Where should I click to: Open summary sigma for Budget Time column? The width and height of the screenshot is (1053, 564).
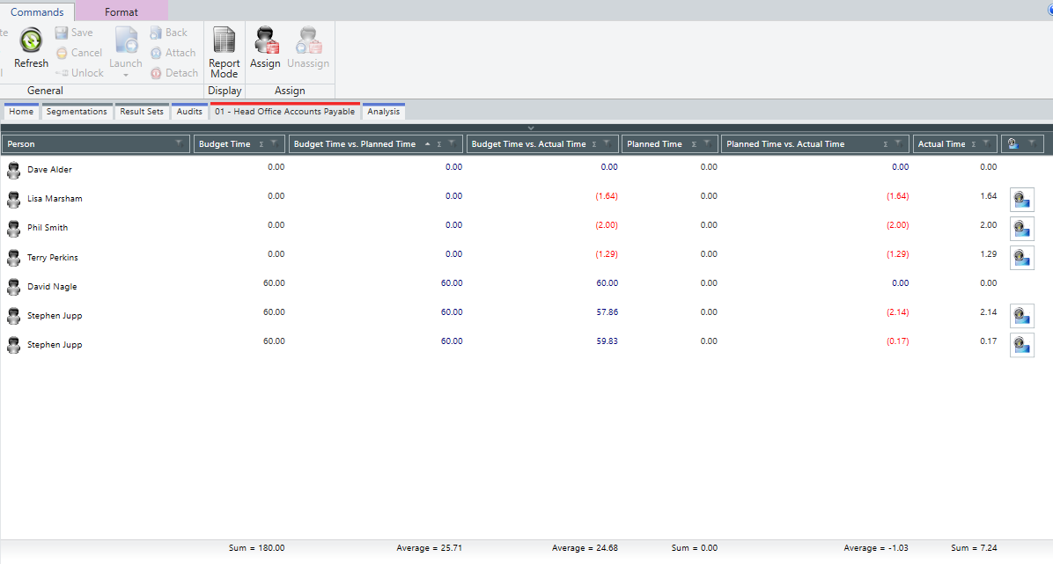click(261, 144)
